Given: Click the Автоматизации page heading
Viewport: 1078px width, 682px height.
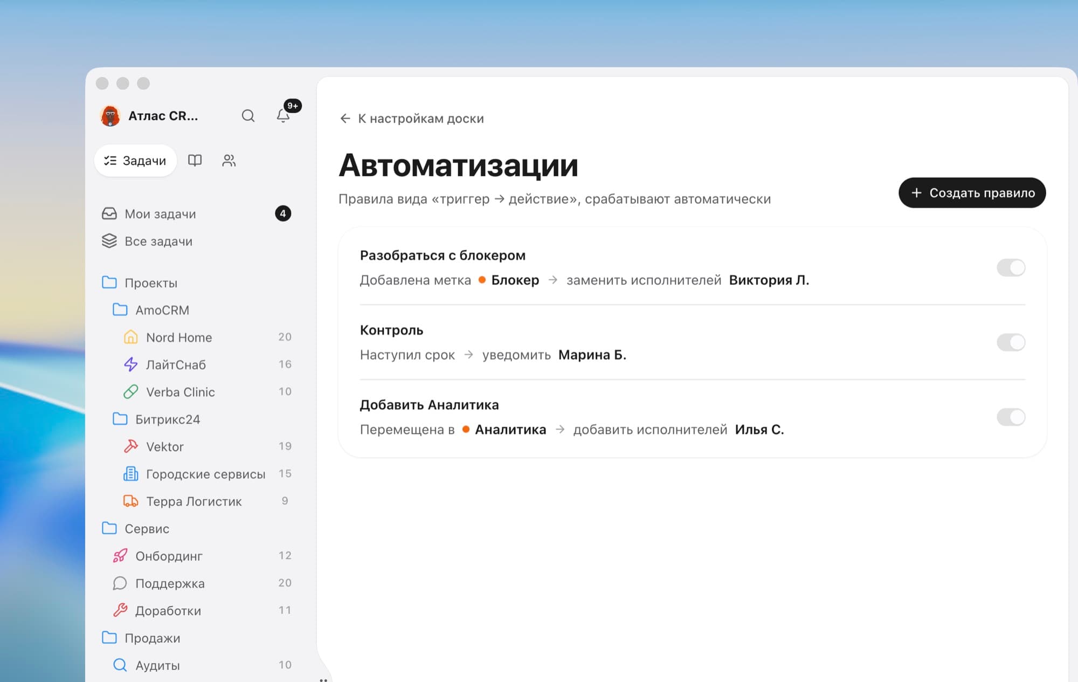Looking at the screenshot, I should pos(458,165).
